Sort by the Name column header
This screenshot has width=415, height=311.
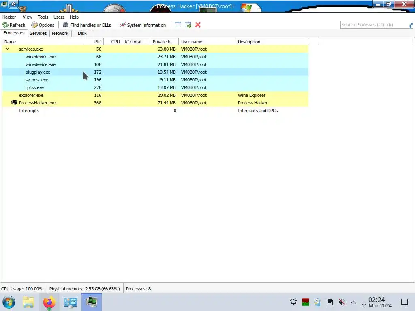coord(43,42)
